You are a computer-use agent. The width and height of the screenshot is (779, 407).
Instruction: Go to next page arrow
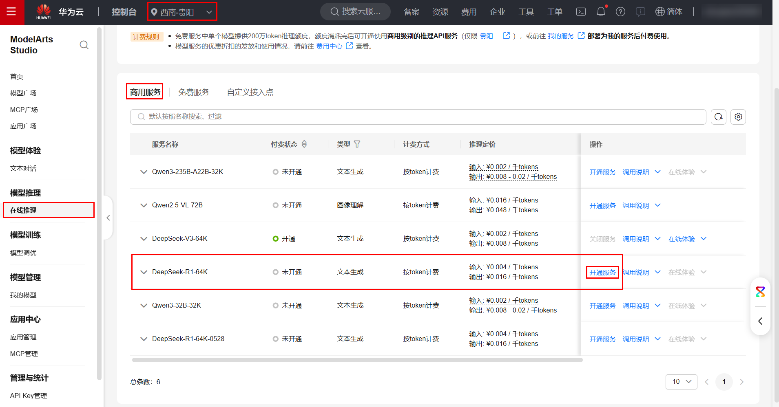click(x=741, y=382)
